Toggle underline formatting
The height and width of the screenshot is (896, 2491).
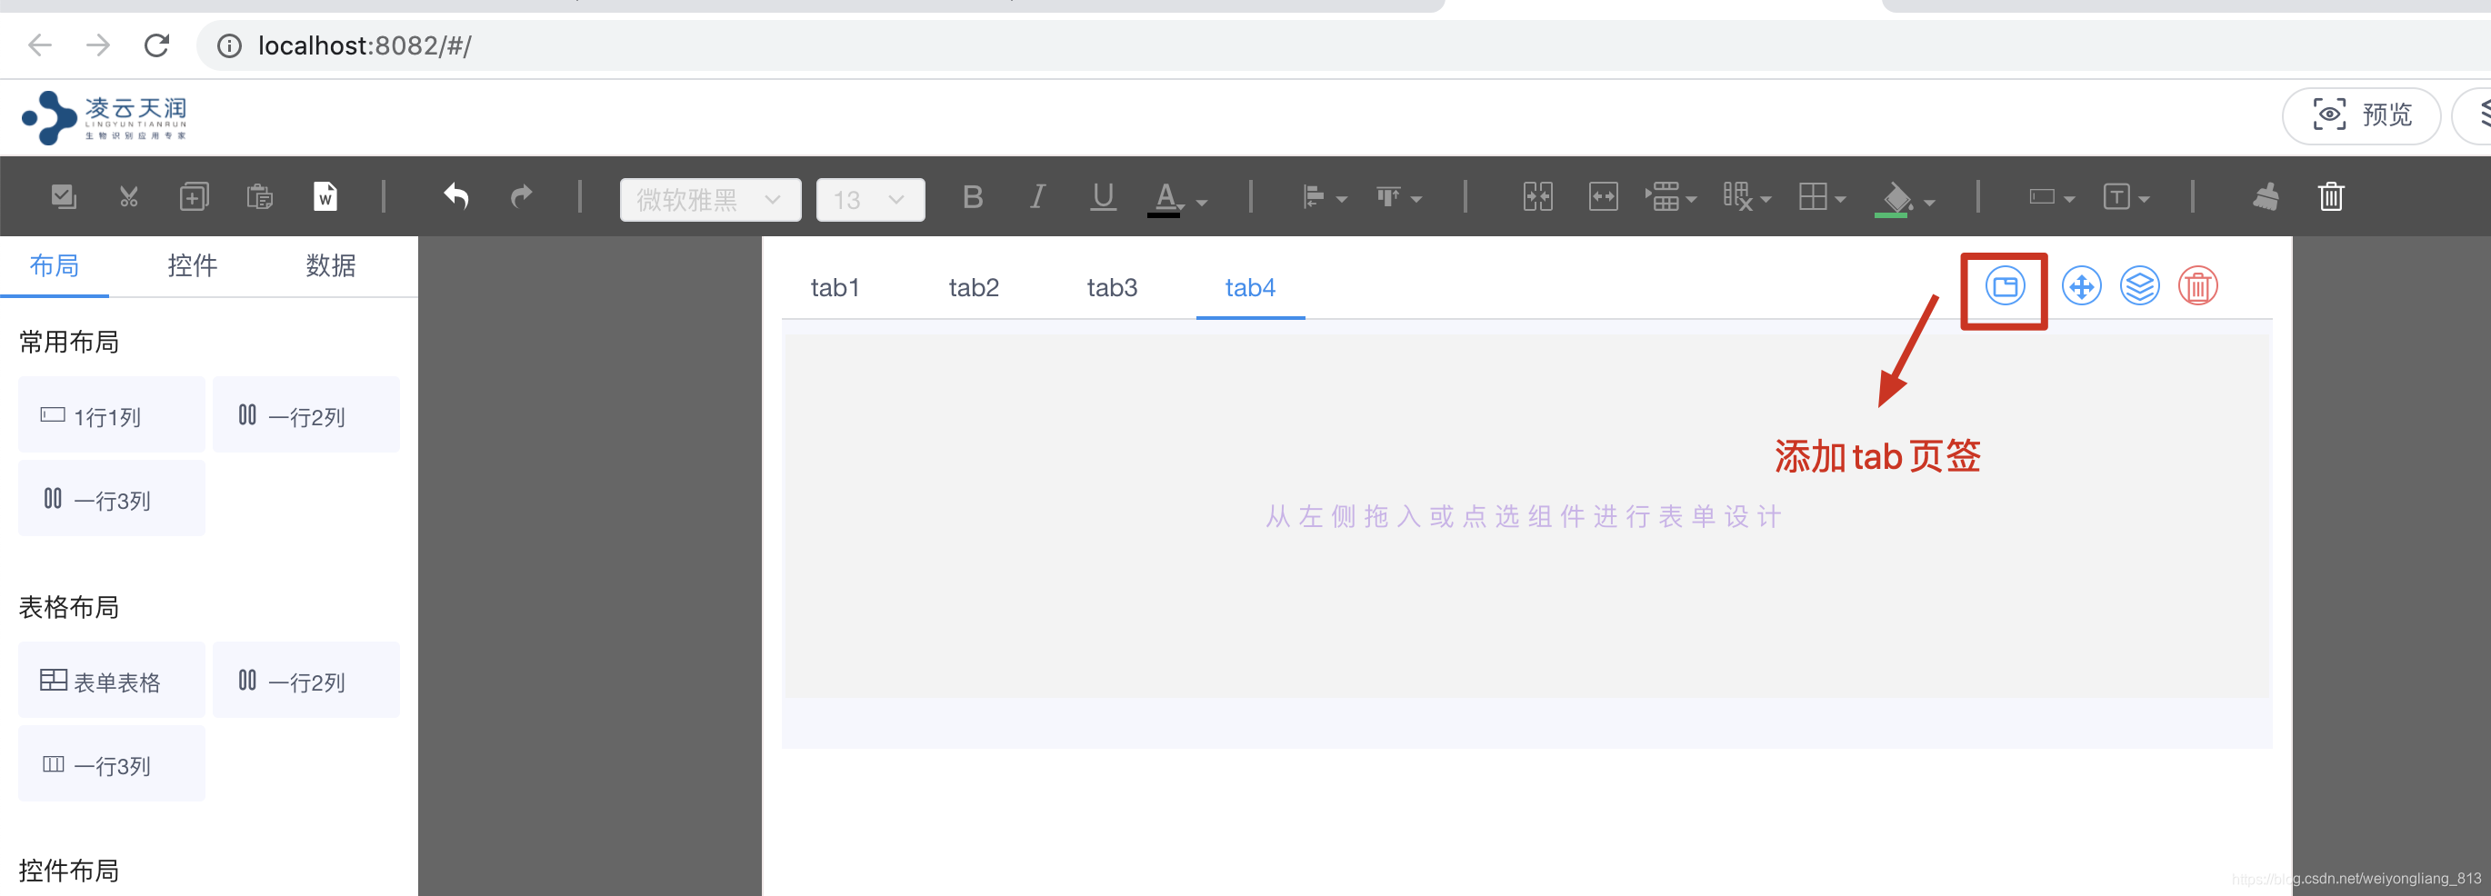point(1103,197)
